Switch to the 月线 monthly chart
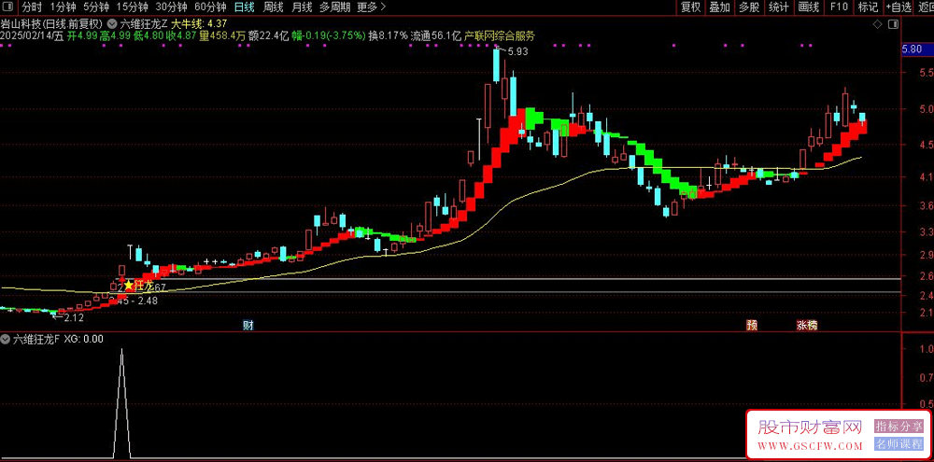Screen dimensions: 934x462 tap(302, 7)
